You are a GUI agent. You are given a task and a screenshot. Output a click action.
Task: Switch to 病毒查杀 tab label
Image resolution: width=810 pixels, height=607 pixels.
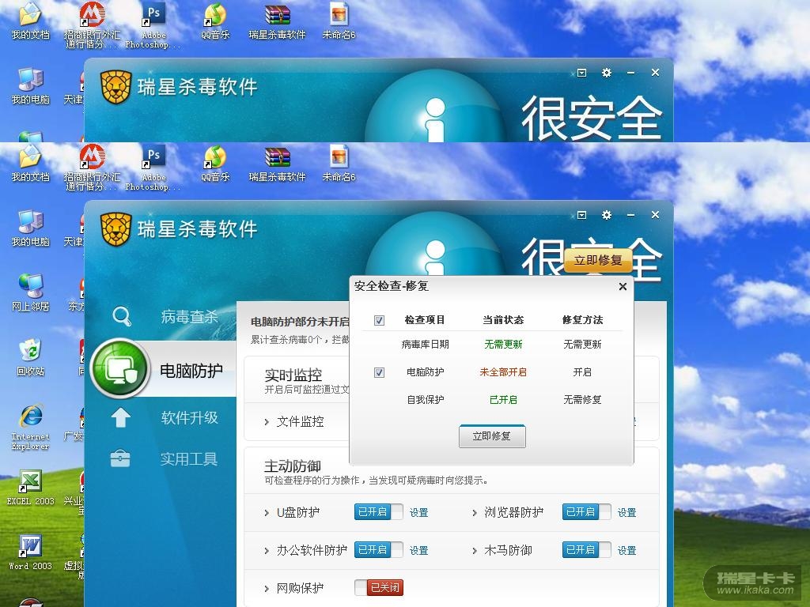tap(190, 316)
